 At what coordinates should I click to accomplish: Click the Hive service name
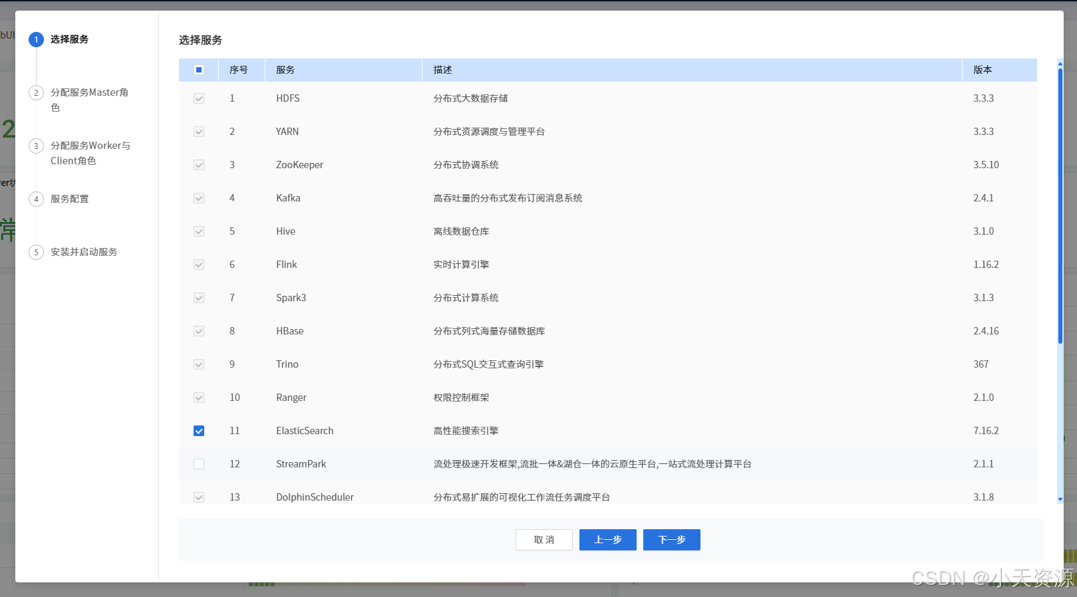point(286,231)
